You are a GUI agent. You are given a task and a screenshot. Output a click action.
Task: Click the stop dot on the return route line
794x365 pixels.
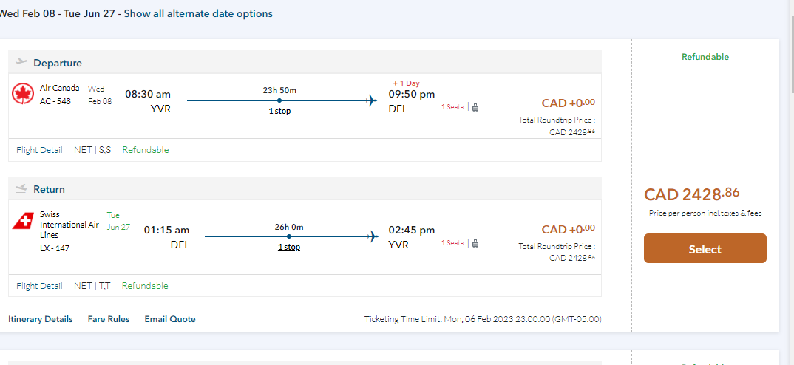[289, 236]
